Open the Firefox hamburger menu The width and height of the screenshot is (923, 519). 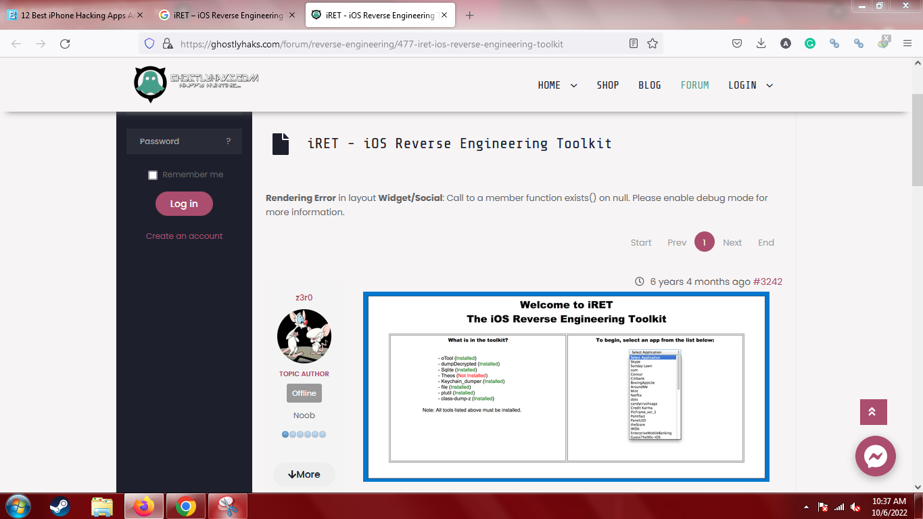(907, 43)
